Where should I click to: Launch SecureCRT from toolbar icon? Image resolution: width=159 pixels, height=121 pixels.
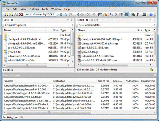[144, 15]
